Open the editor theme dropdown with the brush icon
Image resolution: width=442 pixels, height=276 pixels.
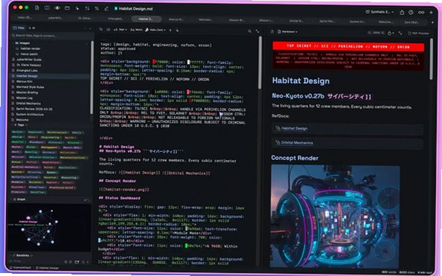point(156,30)
